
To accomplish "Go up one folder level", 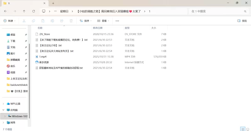I will coord(24,11).
